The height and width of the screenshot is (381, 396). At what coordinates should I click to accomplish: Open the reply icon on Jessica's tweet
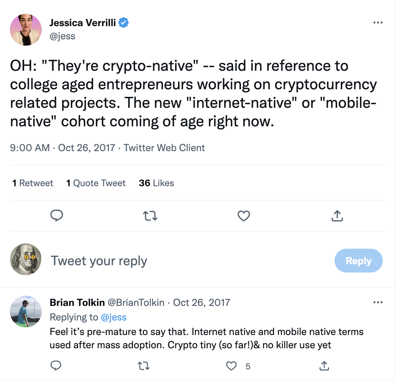pos(57,216)
